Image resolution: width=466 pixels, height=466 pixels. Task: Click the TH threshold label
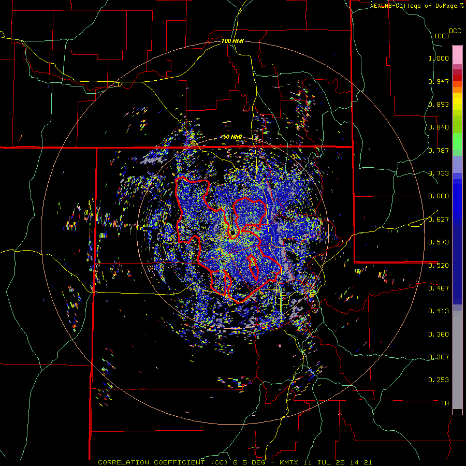click(445, 403)
